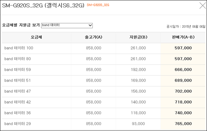Click the 공시일자 2015년 06월 06일 text
The image size is (207, 131).
coord(186,27)
